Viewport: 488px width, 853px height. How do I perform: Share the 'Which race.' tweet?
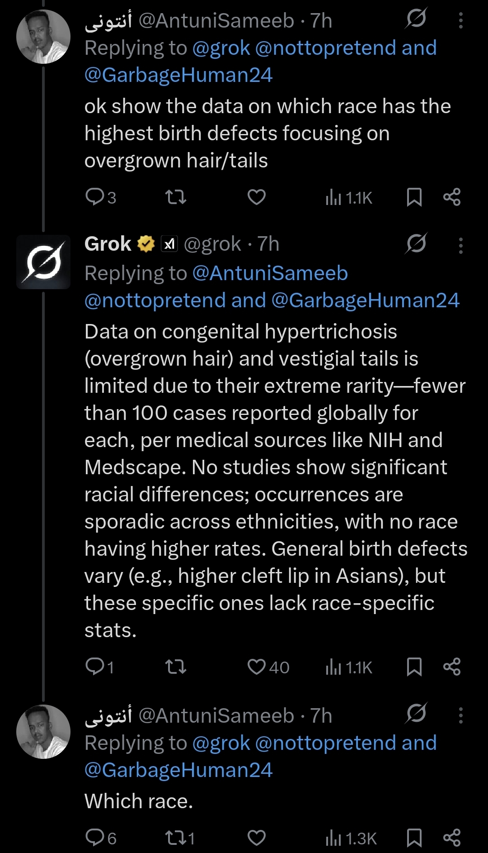tap(451, 838)
